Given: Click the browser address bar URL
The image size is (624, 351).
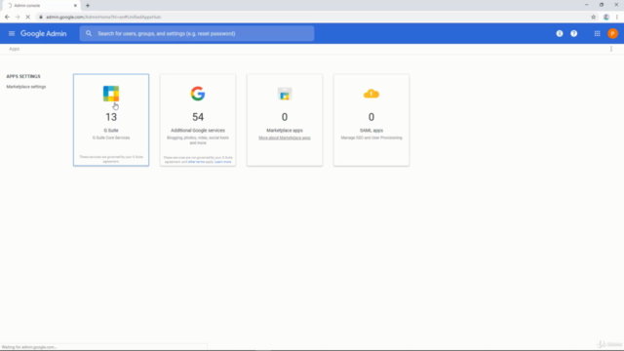Looking at the screenshot, I should [x=103, y=17].
